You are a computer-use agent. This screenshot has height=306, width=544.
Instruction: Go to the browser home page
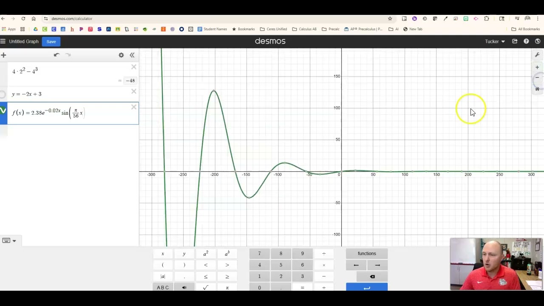[x=34, y=19]
